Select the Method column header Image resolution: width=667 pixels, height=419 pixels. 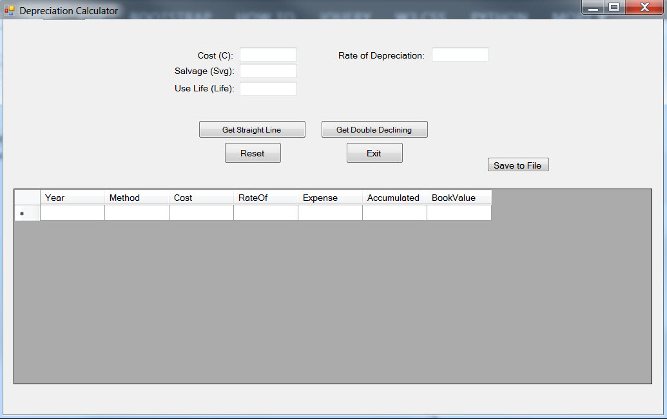coord(136,198)
